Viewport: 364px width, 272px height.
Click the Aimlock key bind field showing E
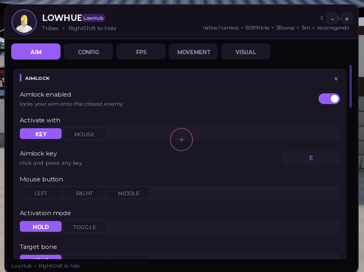point(311,158)
